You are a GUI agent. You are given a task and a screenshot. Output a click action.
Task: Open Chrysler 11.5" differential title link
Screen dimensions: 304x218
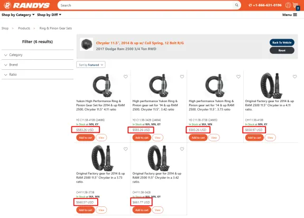140,43
